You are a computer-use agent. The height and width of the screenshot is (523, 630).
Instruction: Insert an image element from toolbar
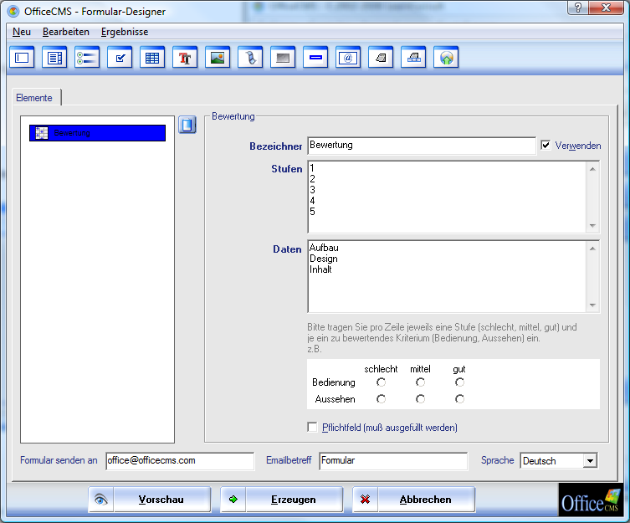pos(218,58)
